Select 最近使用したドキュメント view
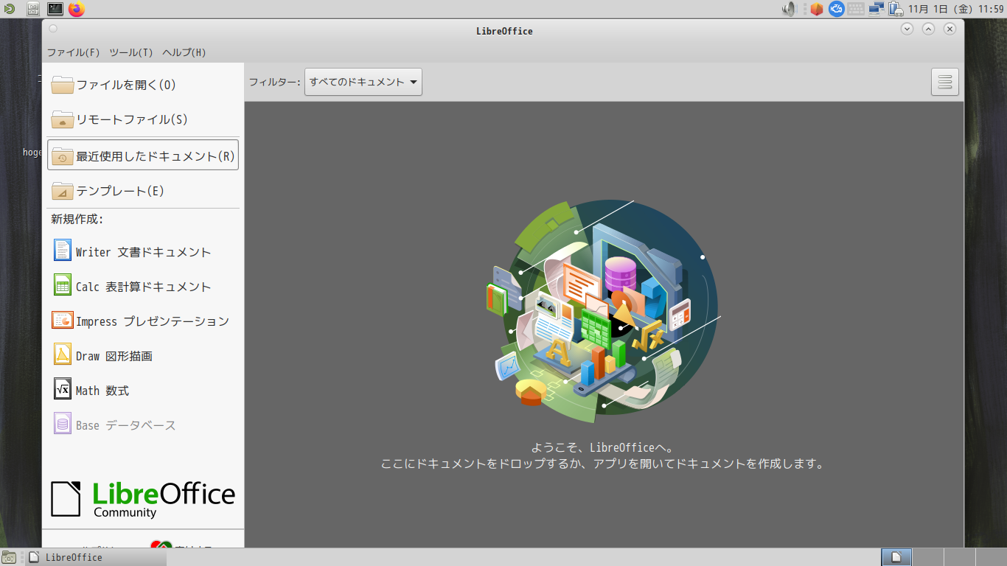Image resolution: width=1007 pixels, height=566 pixels. [143, 156]
